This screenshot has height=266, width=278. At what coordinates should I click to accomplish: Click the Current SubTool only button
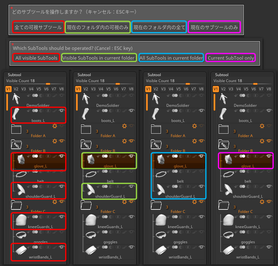(231, 58)
